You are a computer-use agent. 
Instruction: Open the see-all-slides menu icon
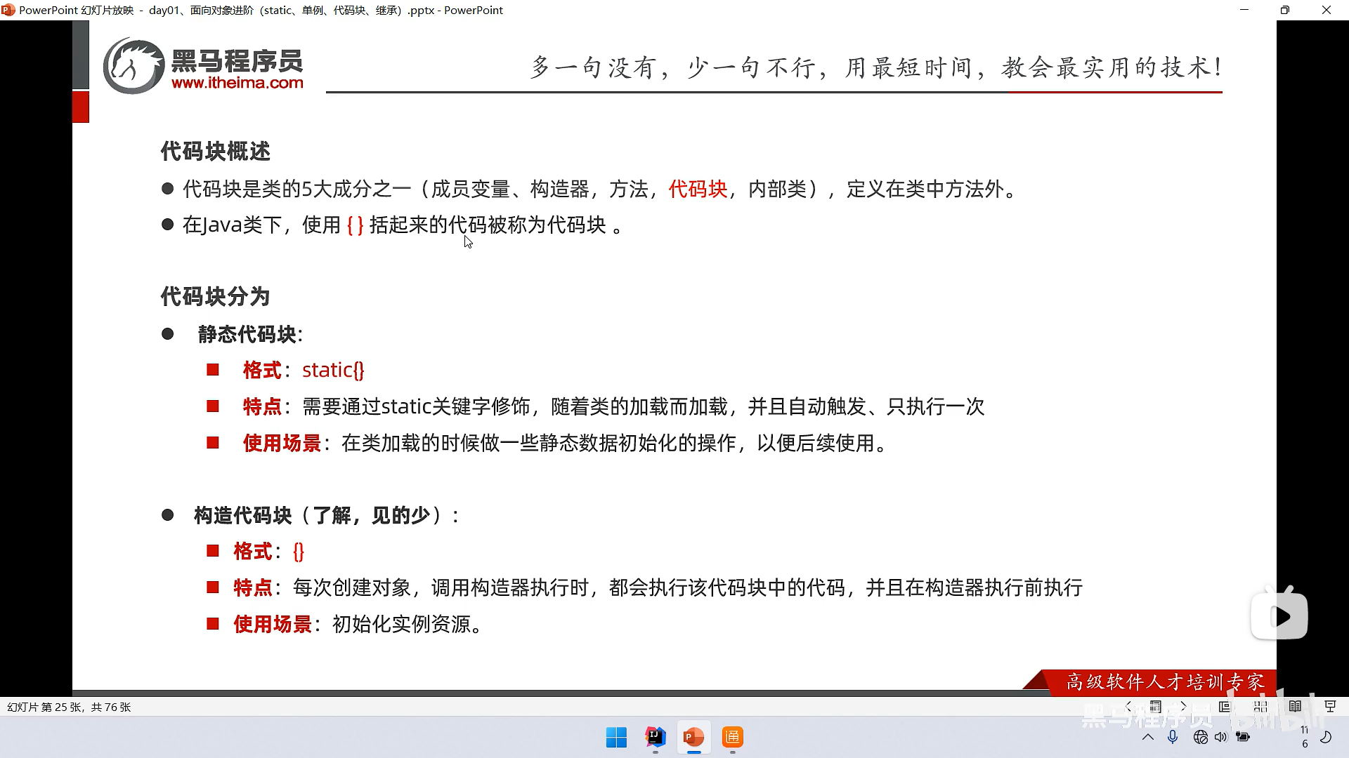(x=1156, y=706)
